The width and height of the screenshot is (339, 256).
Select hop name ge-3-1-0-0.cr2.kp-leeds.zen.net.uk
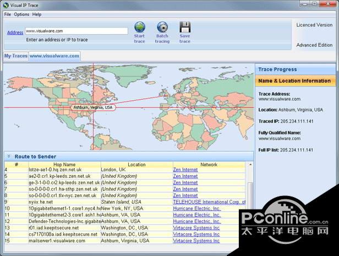coord(64,183)
